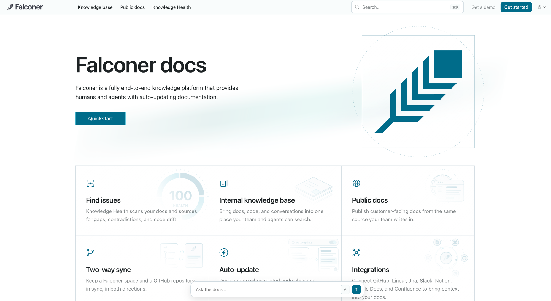Open the Knowledge base nav item
Image resolution: width=551 pixels, height=301 pixels.
click(x=95, y=7)
